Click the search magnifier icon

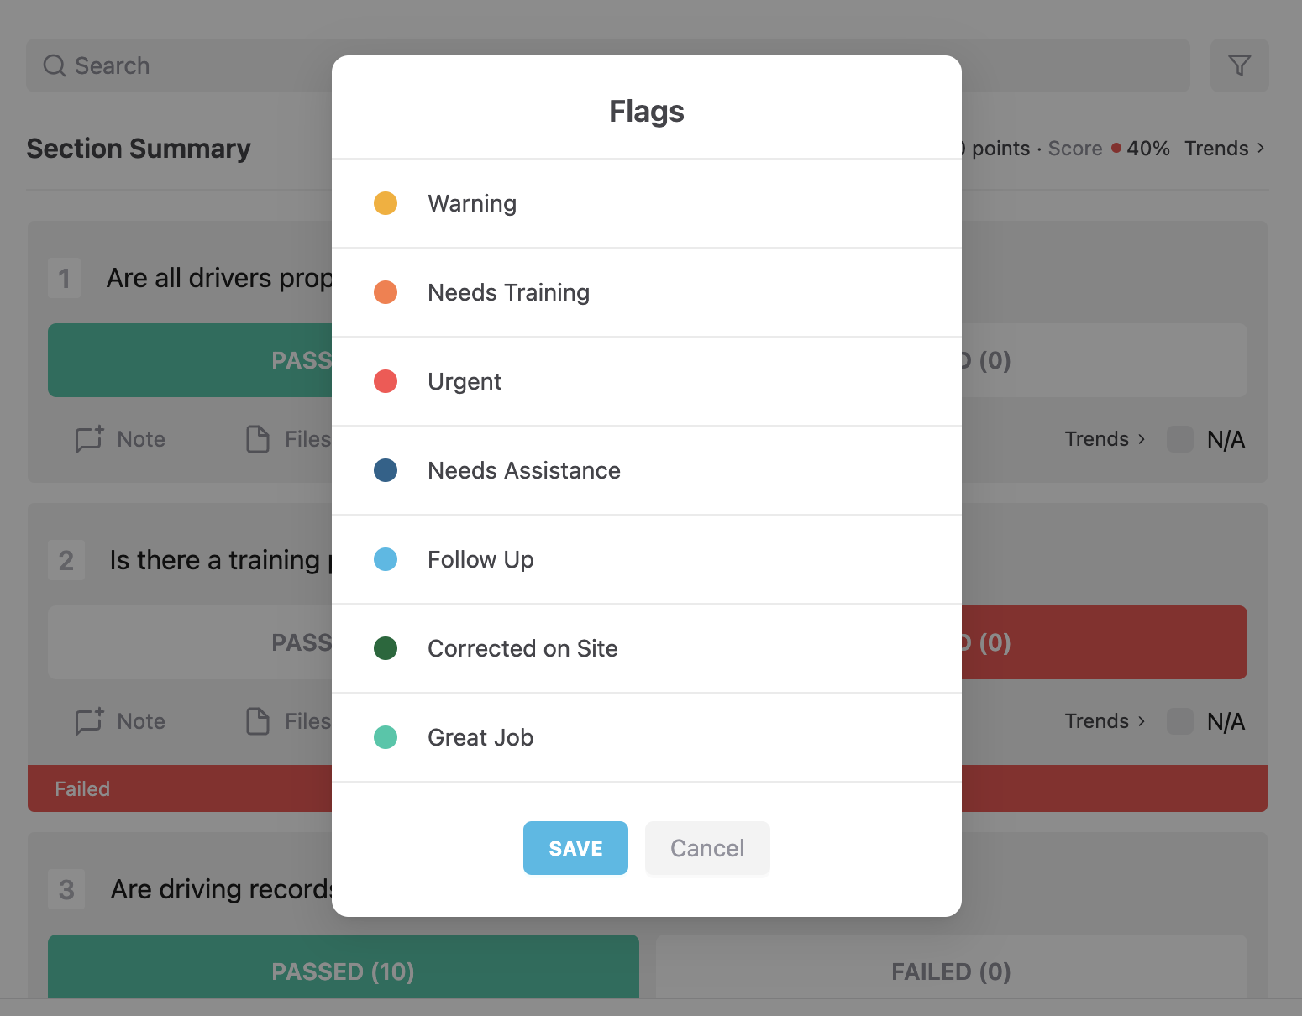click(x=55, y=65)
